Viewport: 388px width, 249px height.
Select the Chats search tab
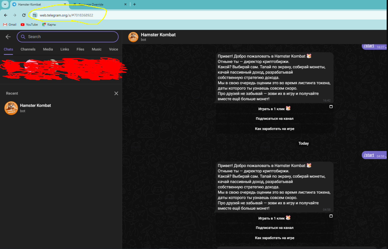(x=8, y=49)
